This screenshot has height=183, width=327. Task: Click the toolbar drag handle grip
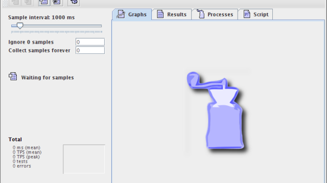tap(5, 3)
